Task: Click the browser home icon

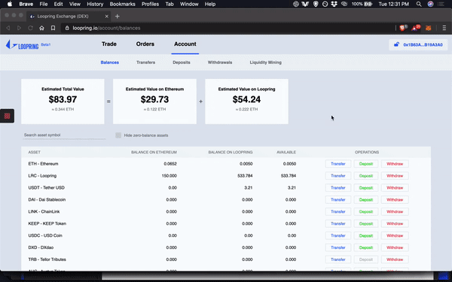Action: coord(41,28)
